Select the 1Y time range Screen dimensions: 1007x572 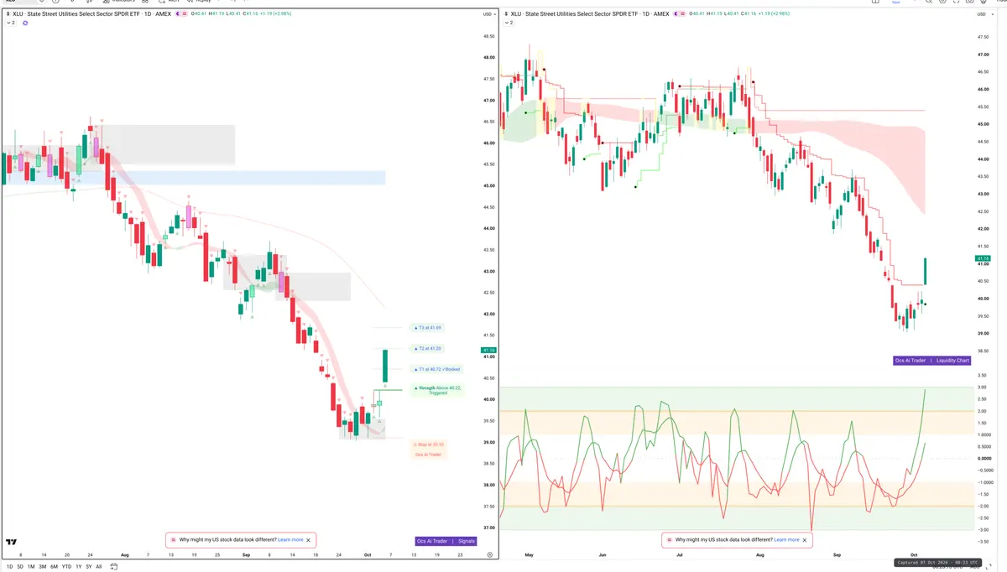click(78, 567)
